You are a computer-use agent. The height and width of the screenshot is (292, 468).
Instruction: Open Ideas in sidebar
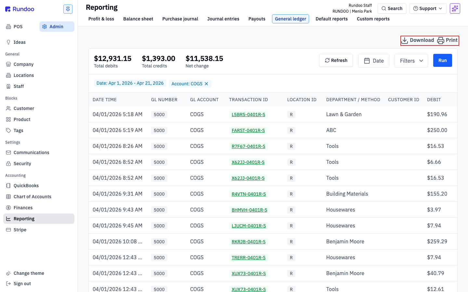39,42
